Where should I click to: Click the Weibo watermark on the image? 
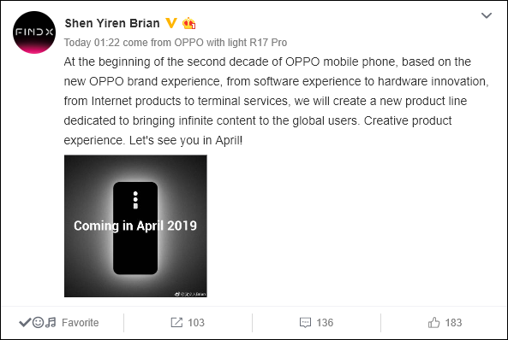coord(190,294)
